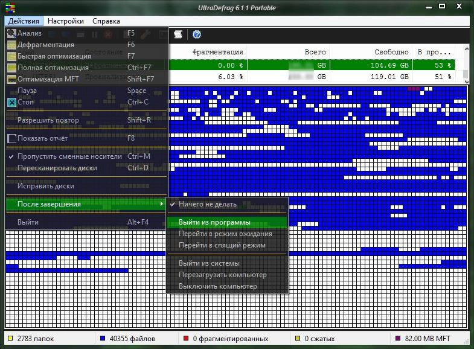Click the Оптимизация MFT icon
The width and height of the screenshot is (474, 349).
pos(11,79)
